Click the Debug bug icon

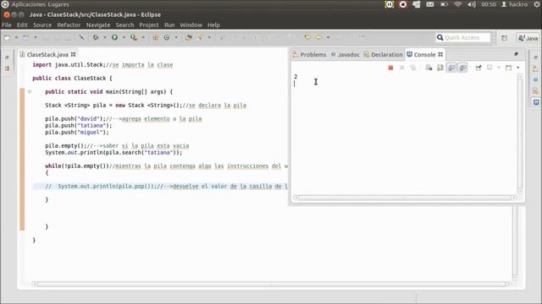(96, 37)
